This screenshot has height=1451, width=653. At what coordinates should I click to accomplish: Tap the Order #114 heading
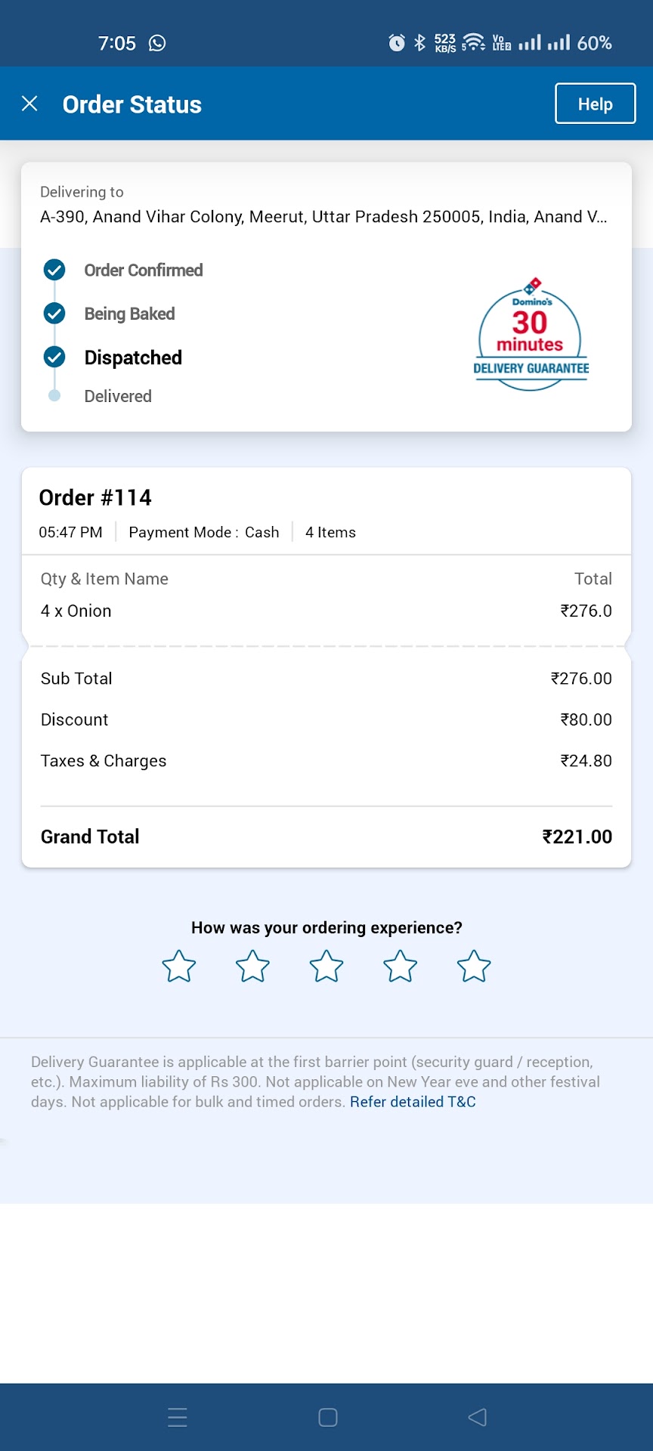point(95,497)
